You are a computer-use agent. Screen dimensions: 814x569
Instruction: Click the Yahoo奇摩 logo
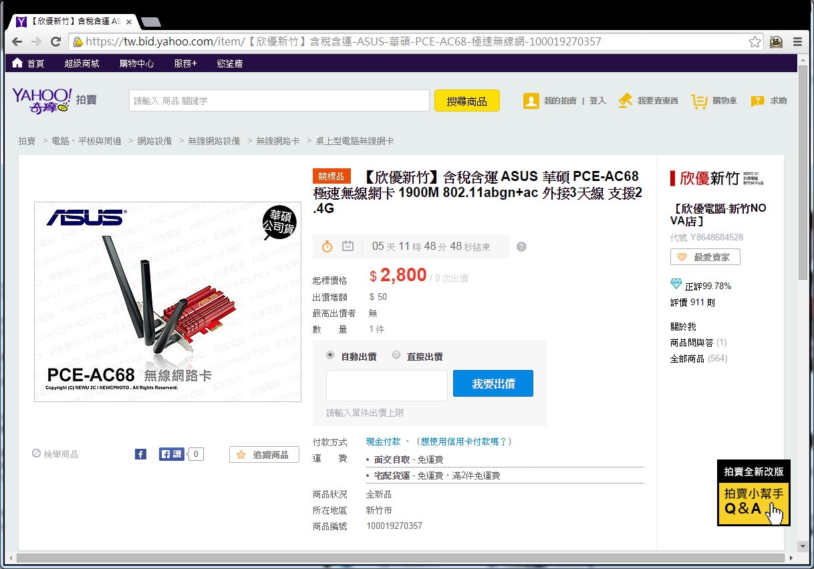click(x=41, y=100)
